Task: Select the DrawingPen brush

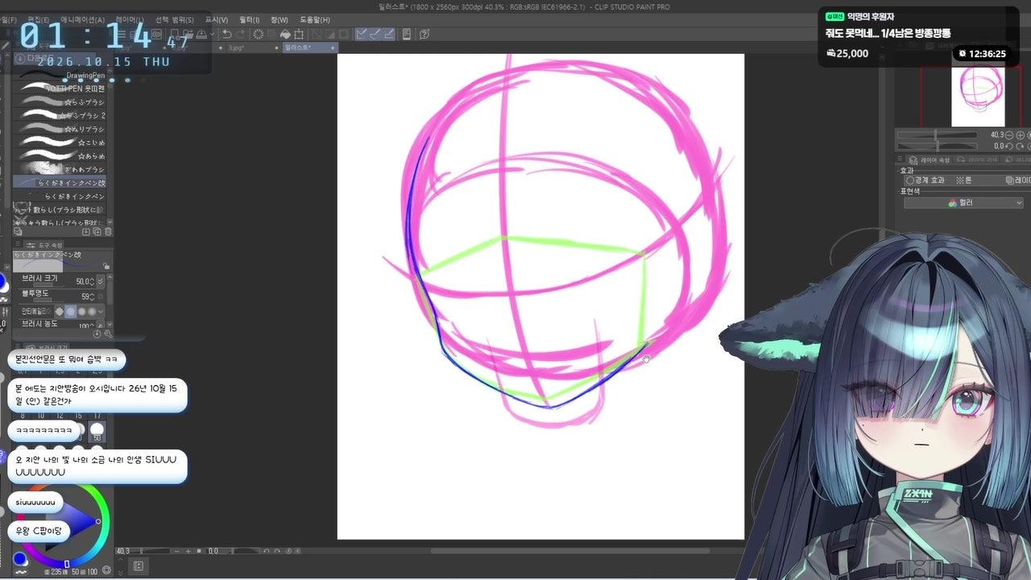Action: point(60,76)
